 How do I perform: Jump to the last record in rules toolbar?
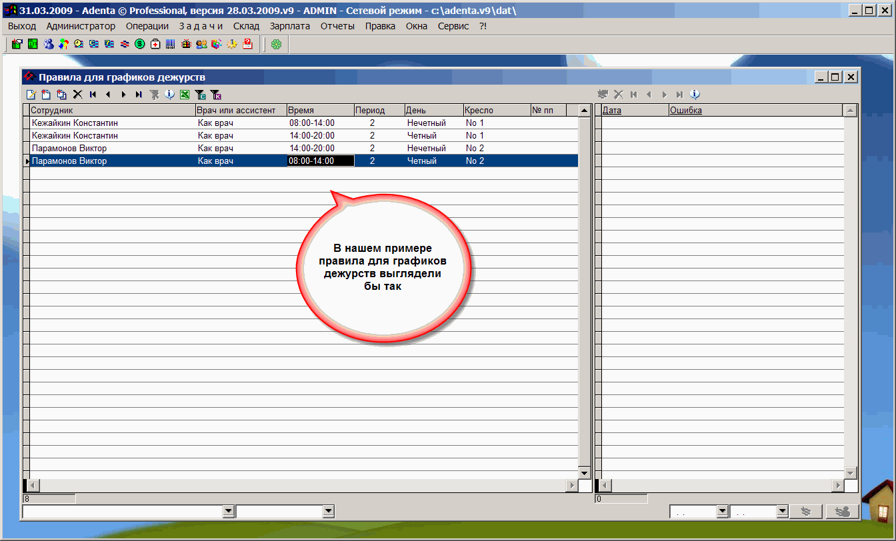point(139,95)
